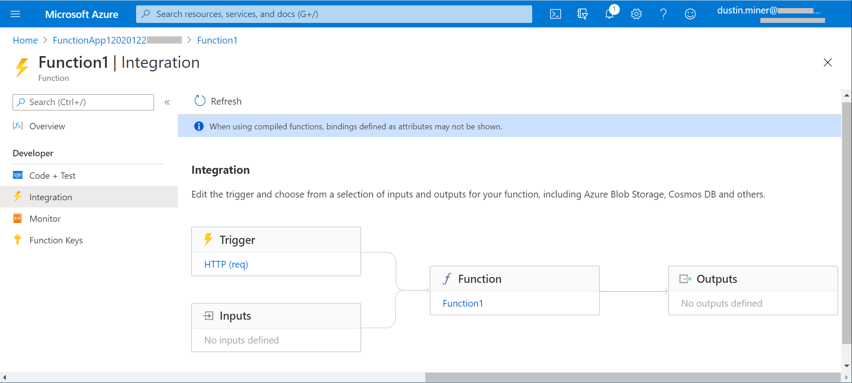This screenshot has height=383, width=852.
Task: Click the Function Keys key icon
Action: 18,240
